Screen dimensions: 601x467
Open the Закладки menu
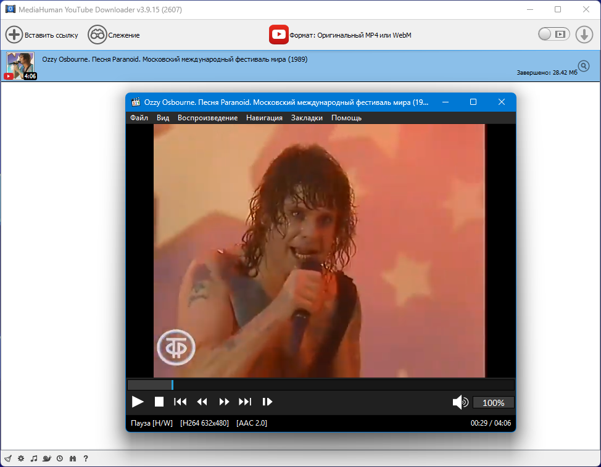(307, 118)
